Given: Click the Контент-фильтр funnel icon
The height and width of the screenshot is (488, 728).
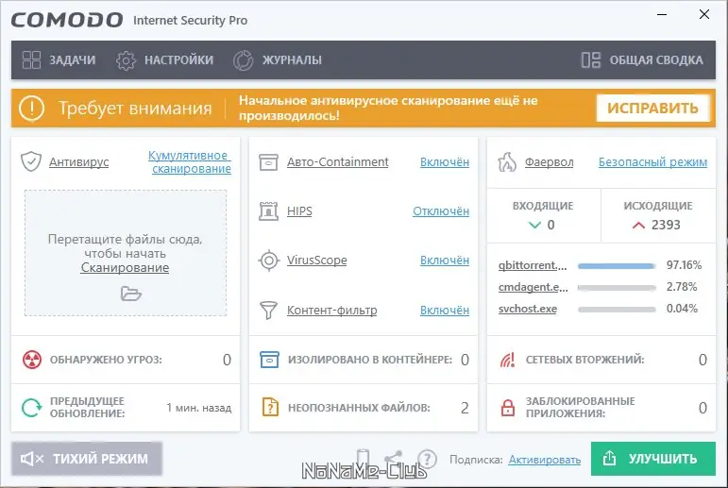Looking at the screenshot, I should [x=269, y=310].
